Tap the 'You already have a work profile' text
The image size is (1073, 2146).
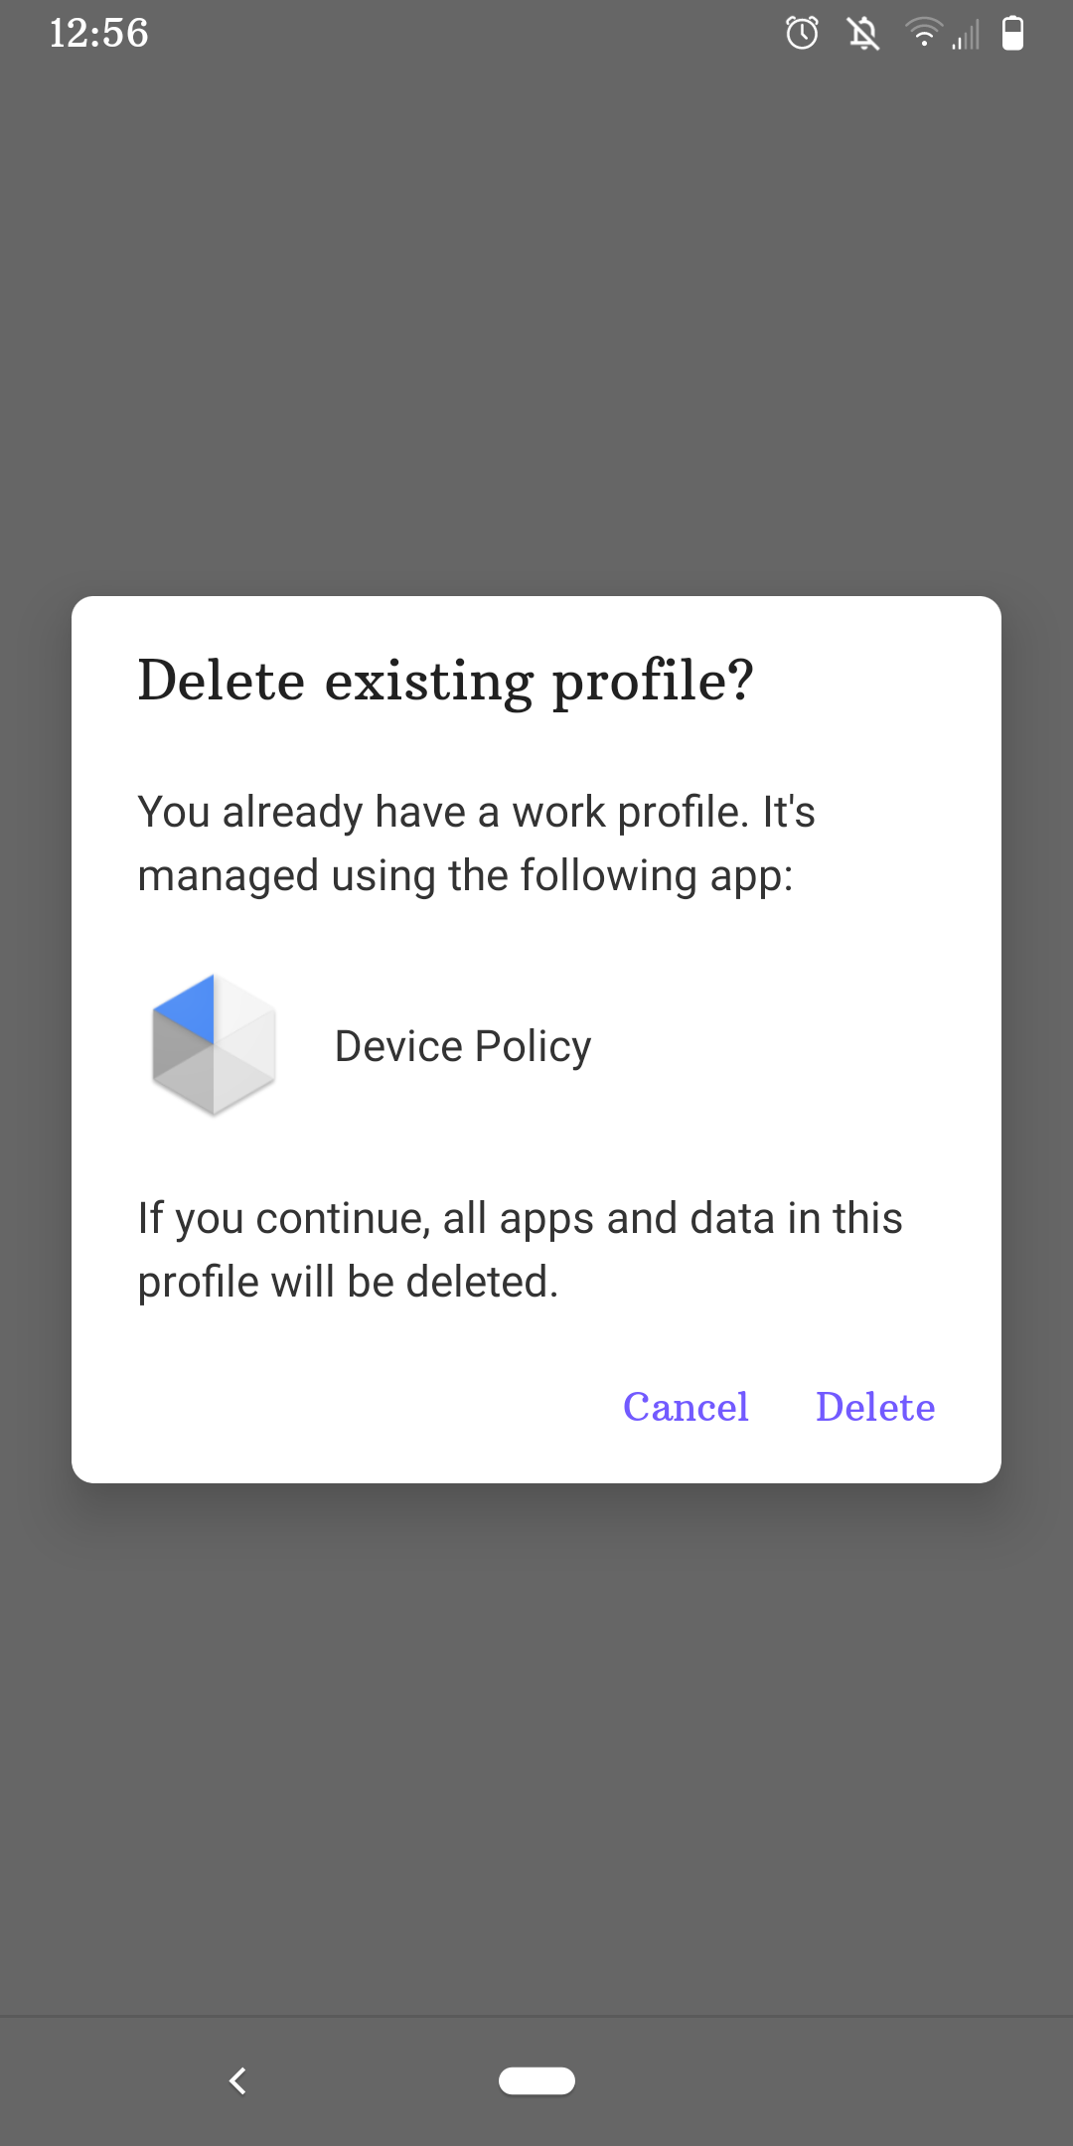point(476,812)
